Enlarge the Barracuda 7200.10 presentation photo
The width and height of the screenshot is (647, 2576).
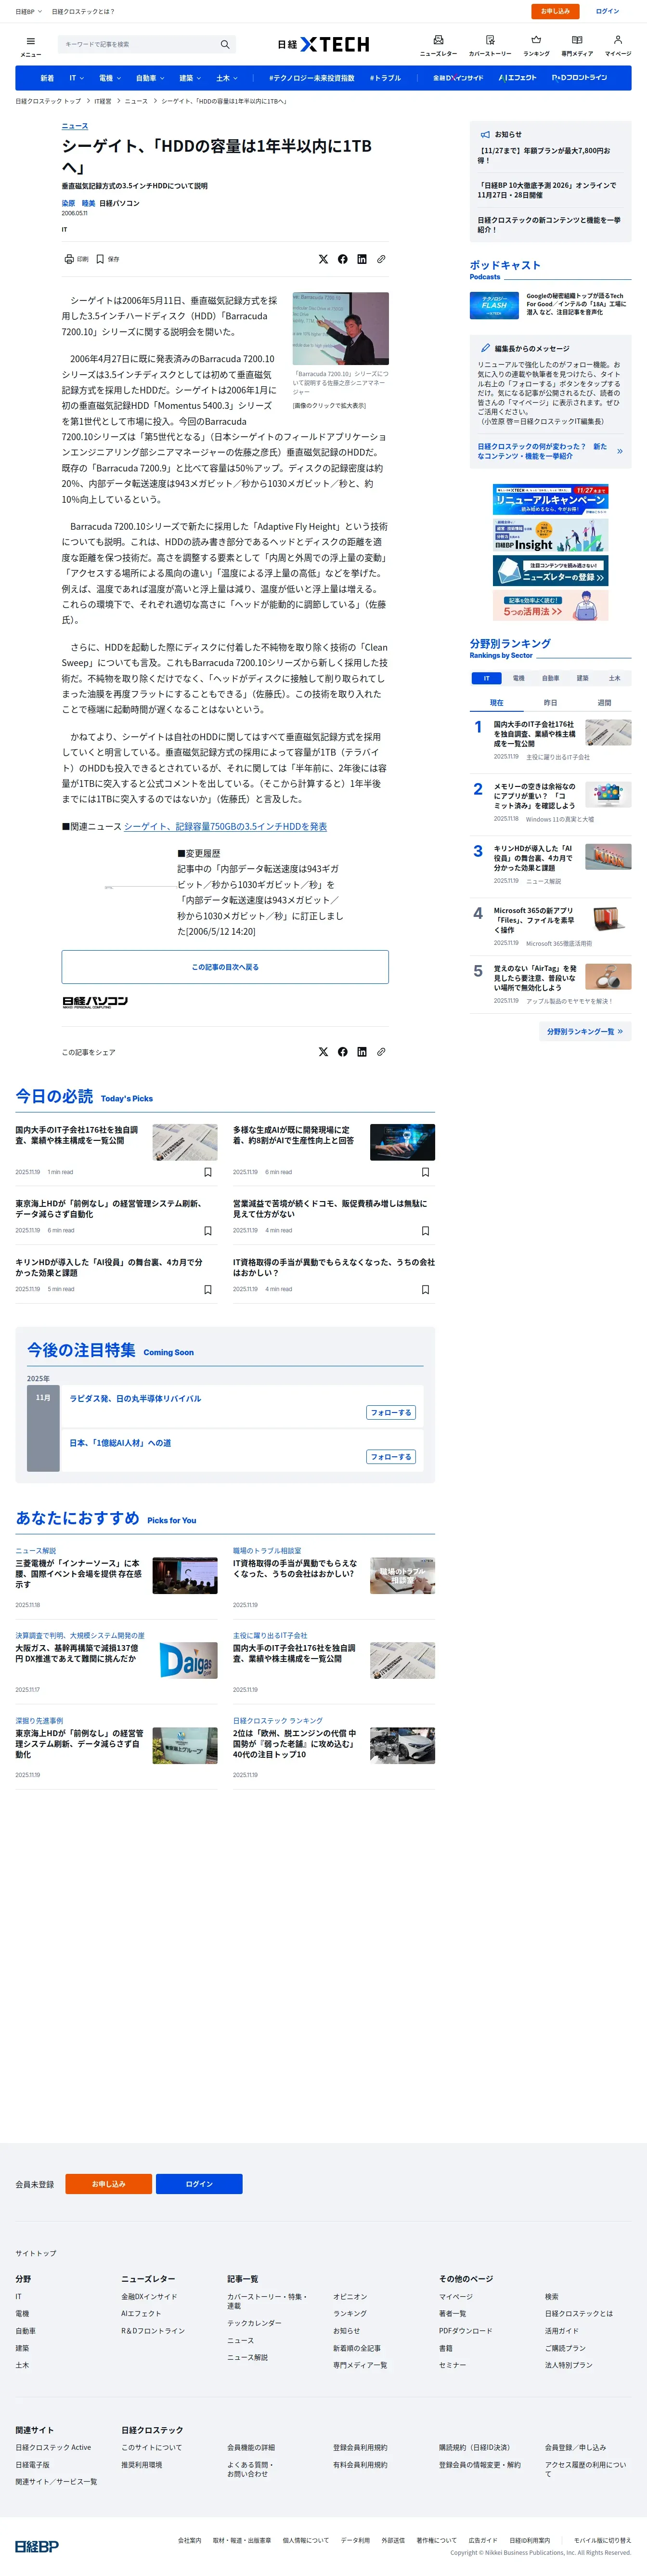[340, 328]
